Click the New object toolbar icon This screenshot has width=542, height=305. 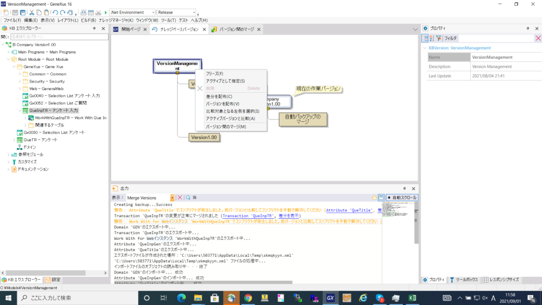tap(6, 13)
